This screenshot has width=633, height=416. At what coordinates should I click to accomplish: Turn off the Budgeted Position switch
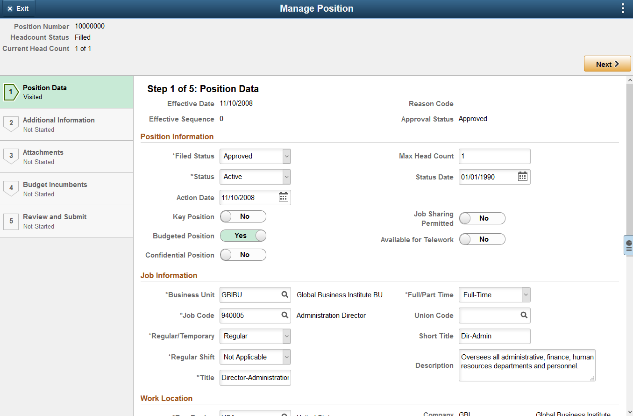[x=243, y=236]
